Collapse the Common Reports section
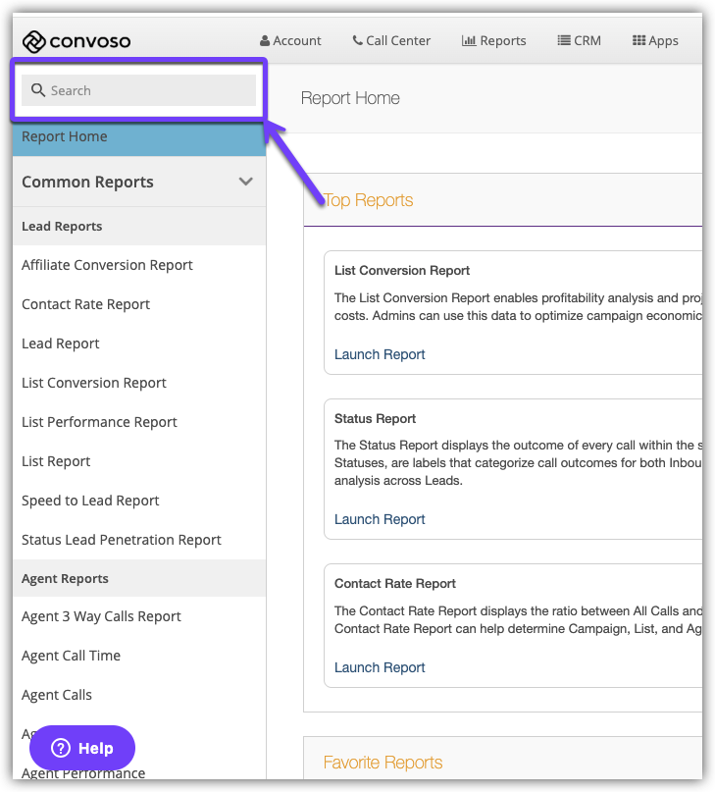The height and width of the screenshot is (792, 715). (245, 182)
